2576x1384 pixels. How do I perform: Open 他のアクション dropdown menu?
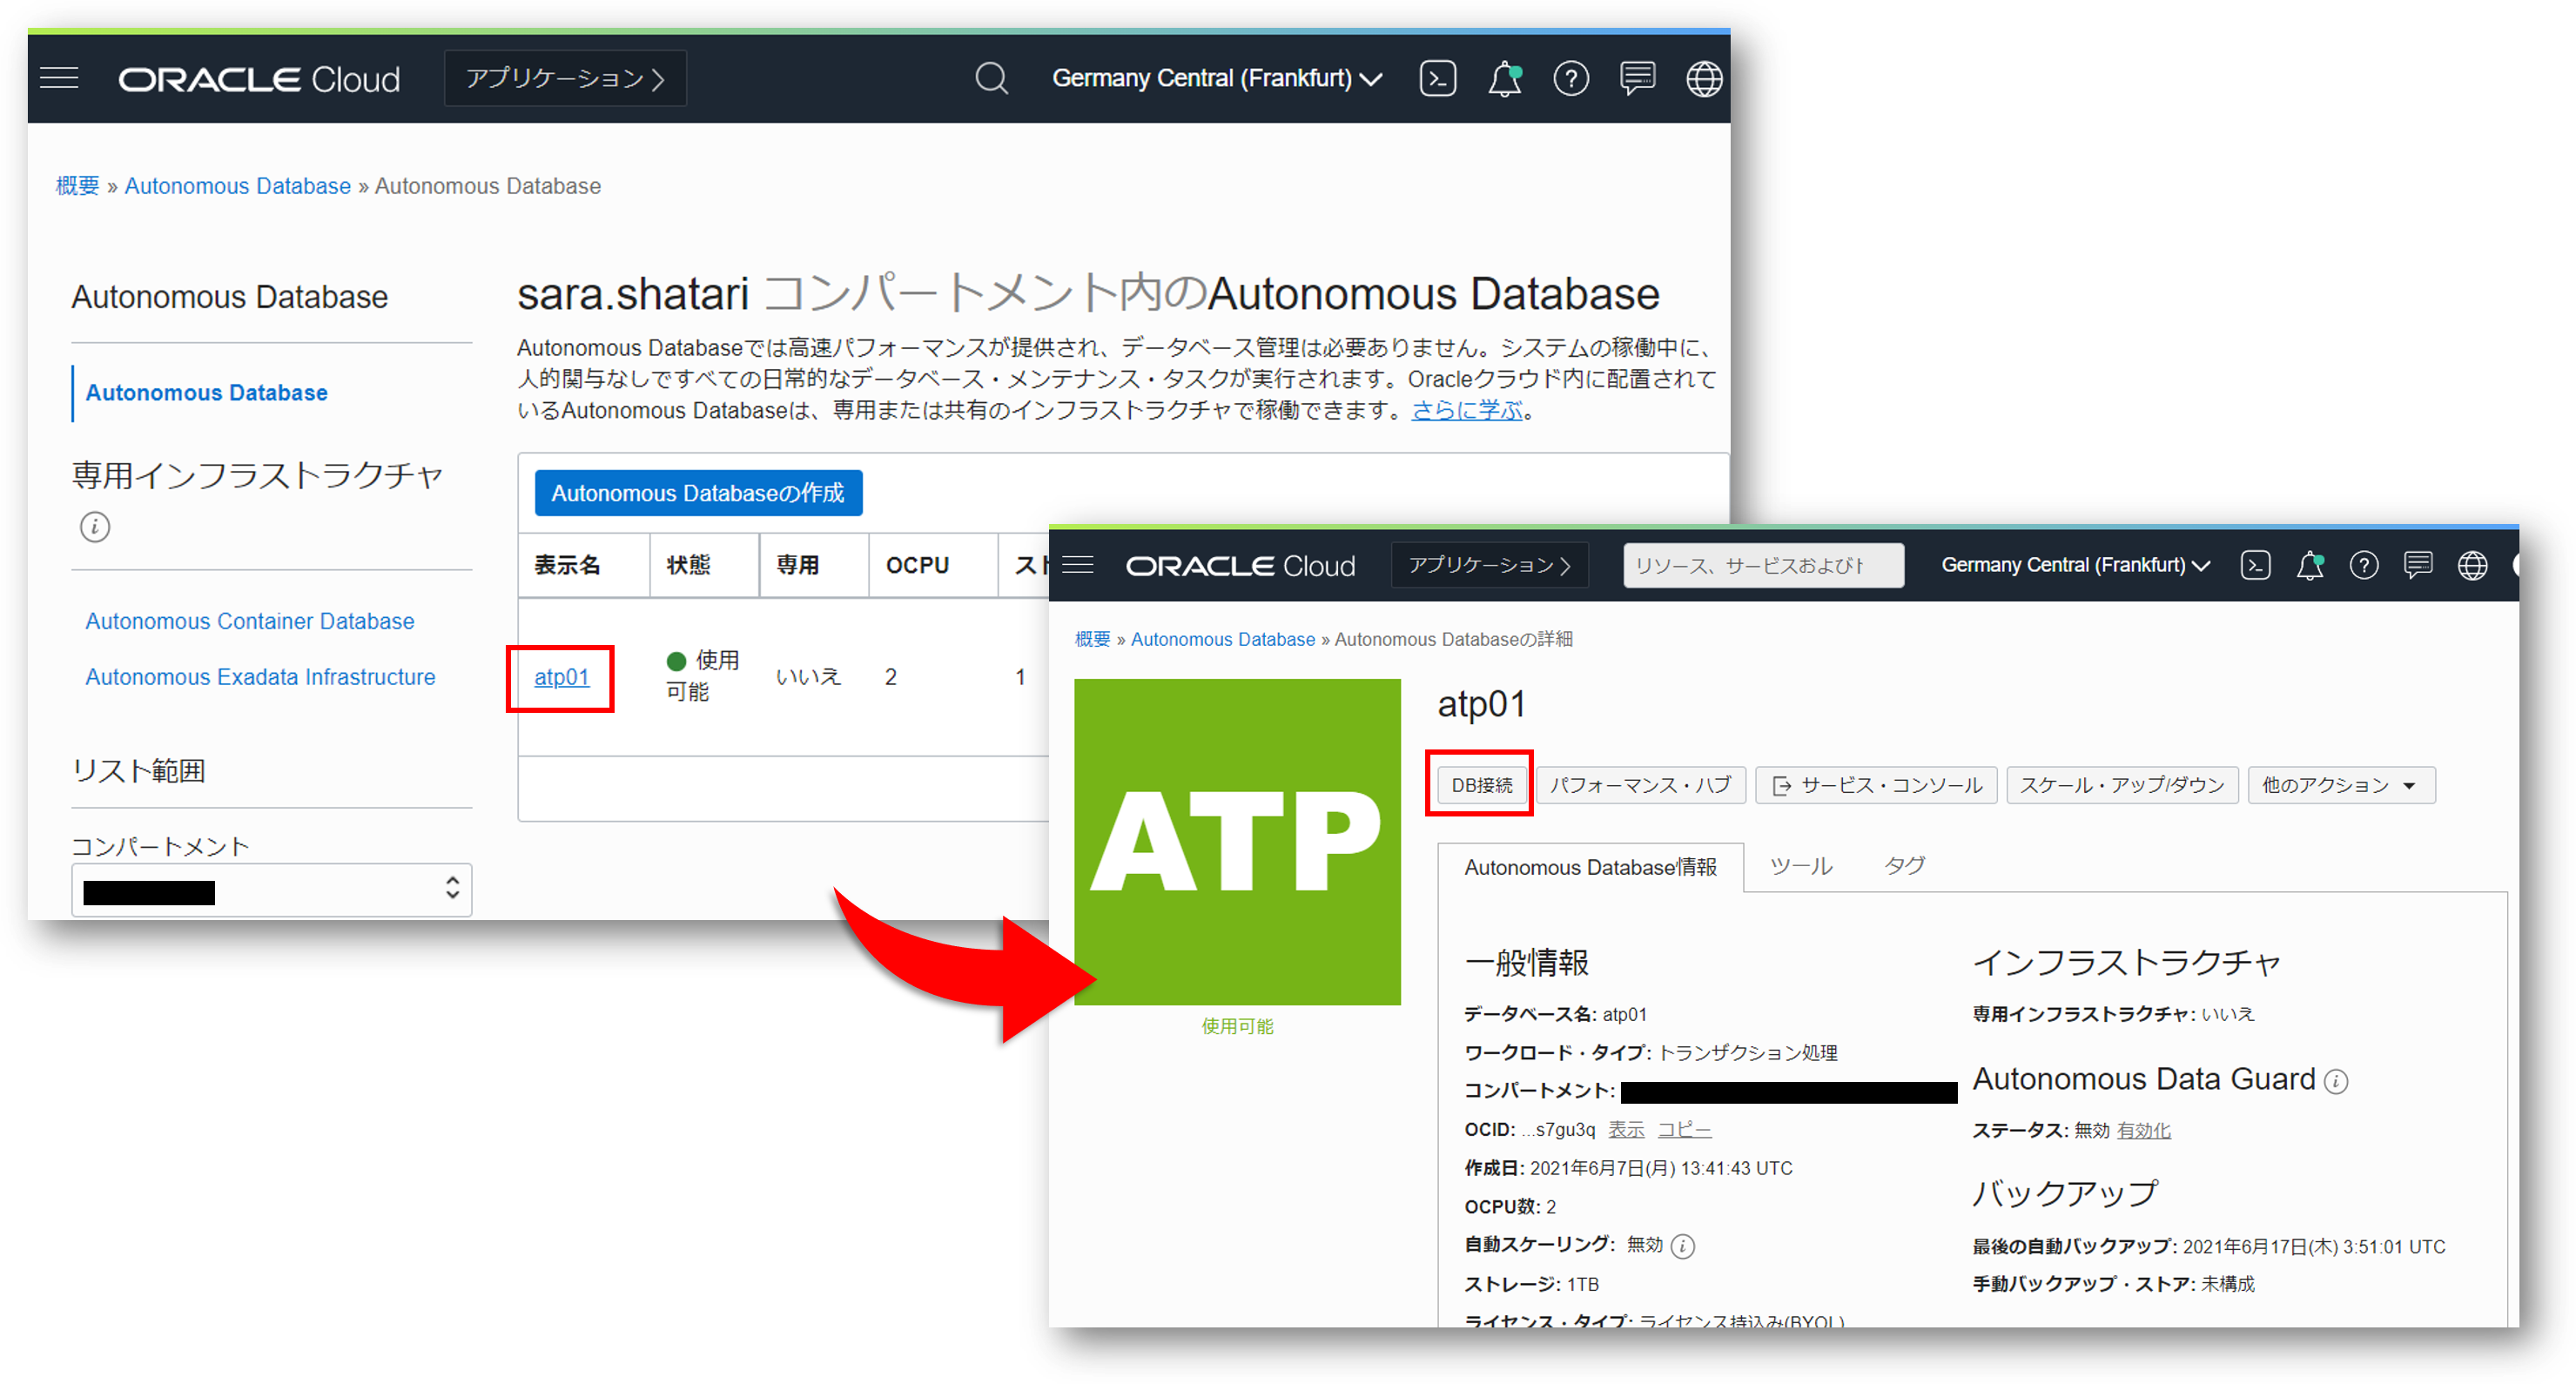click(2340, 785)
